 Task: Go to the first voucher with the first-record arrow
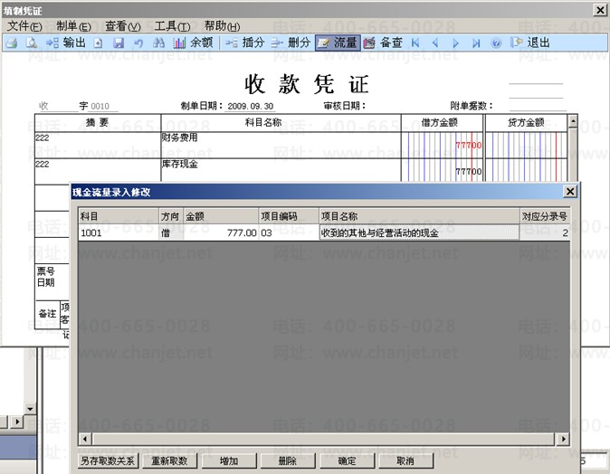click(415, 43)
